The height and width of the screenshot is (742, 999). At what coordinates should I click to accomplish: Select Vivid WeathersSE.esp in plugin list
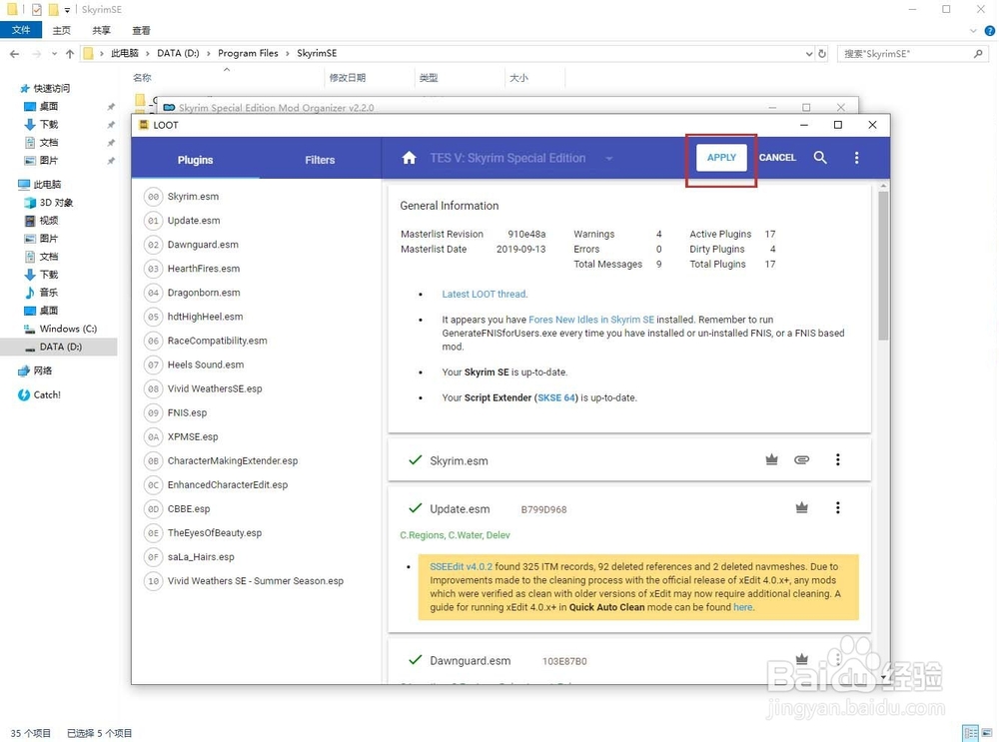215,388
